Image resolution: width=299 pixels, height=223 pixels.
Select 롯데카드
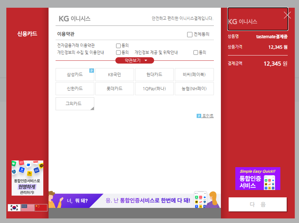[x=115, y=88]
